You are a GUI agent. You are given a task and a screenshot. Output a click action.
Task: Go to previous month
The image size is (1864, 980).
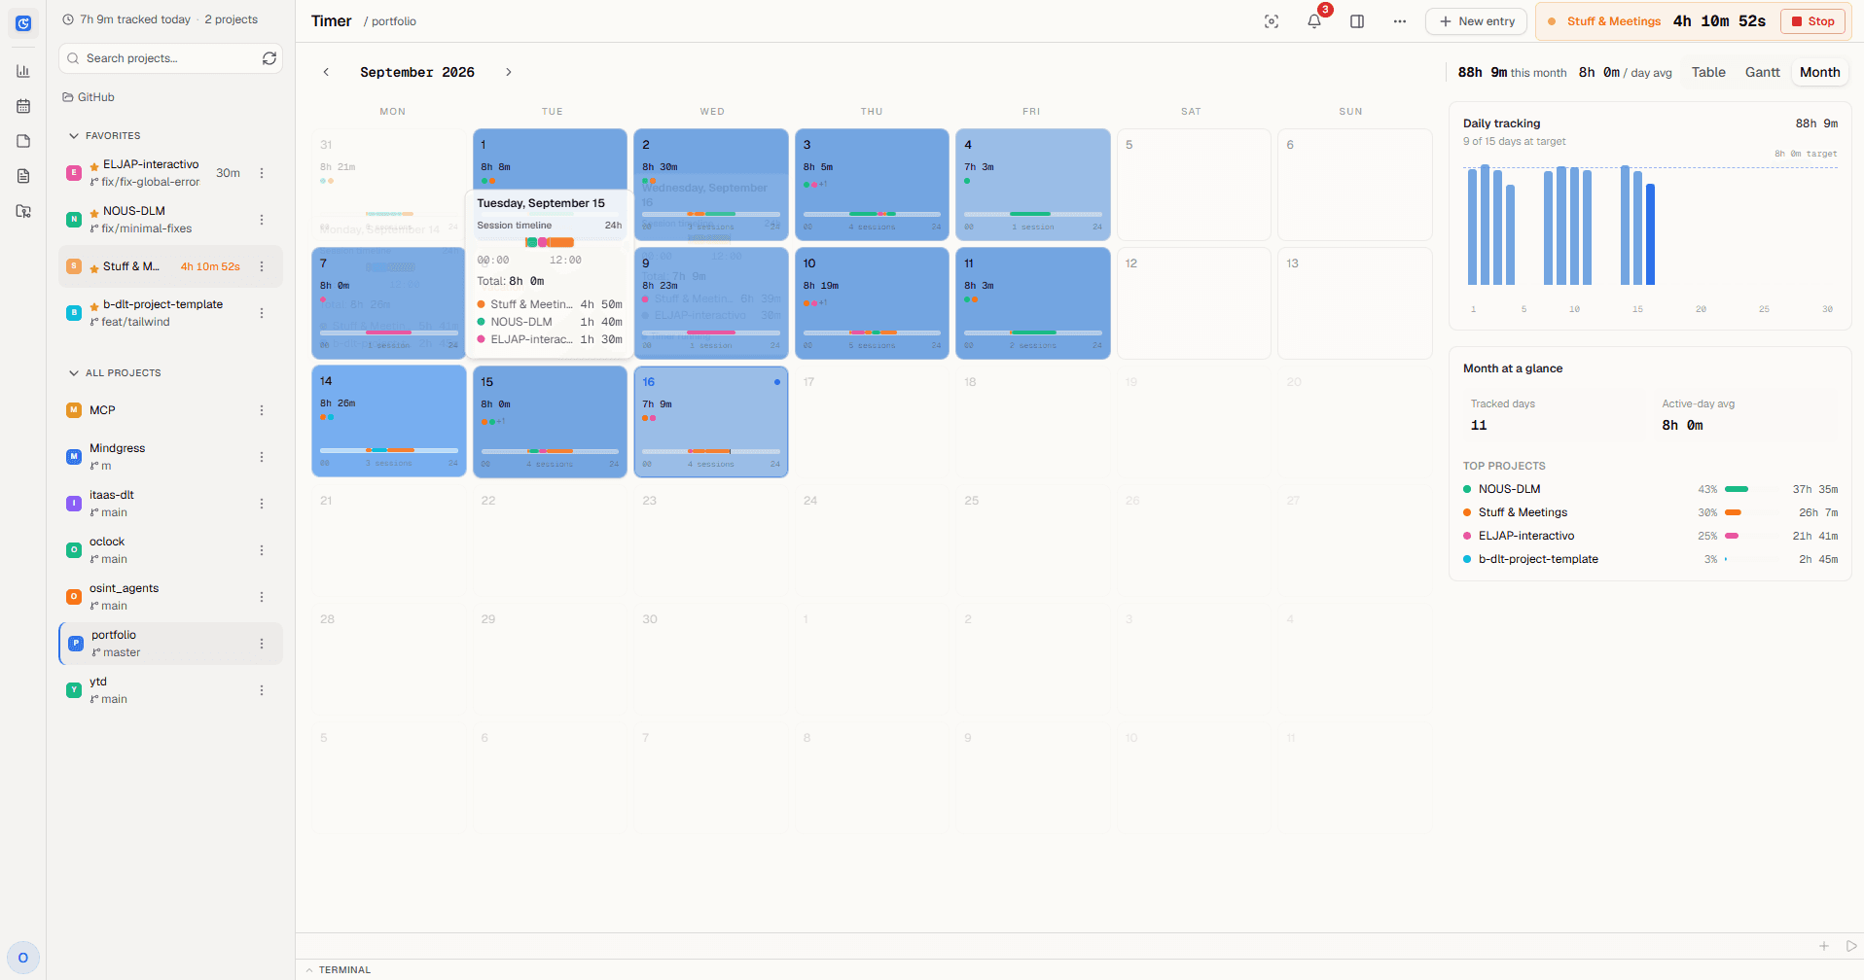point(327,72)
